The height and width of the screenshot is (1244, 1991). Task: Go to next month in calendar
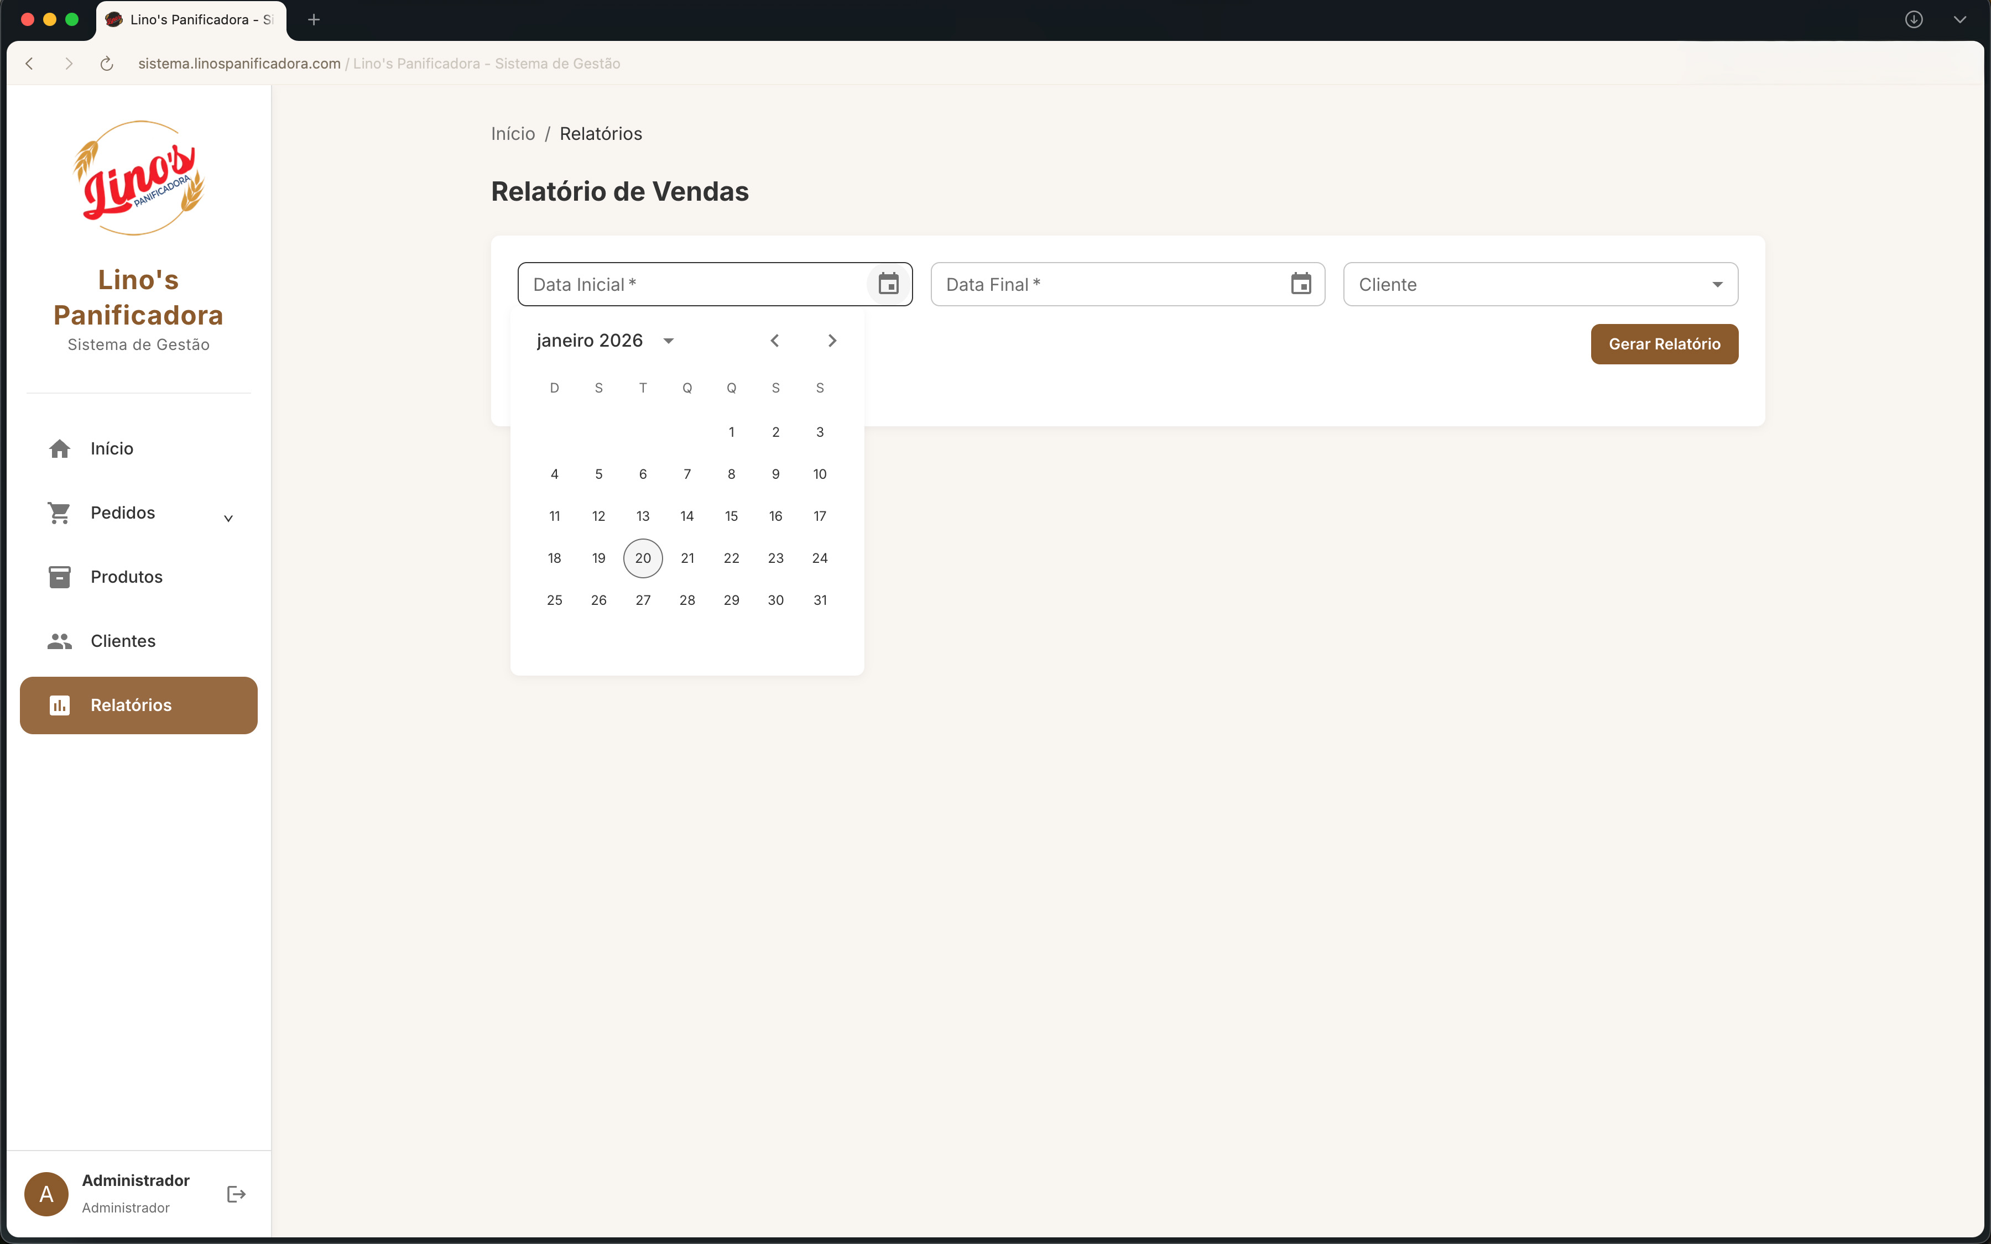[x=832, y=341]
